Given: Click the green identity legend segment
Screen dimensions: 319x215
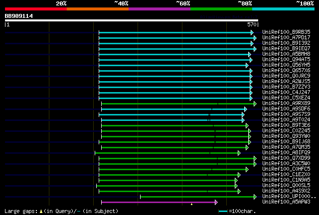Looking at the screenshot, I should (221, 9).
